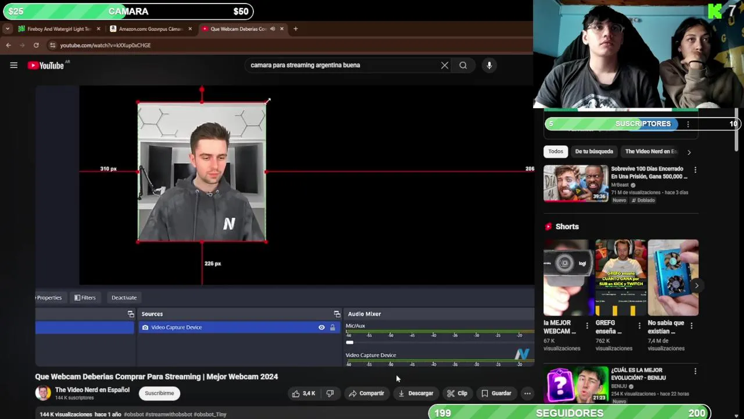This screenshot has height=419, width=744.
Task: Open the site information icon in the address bar
Action: pos(52,45)
